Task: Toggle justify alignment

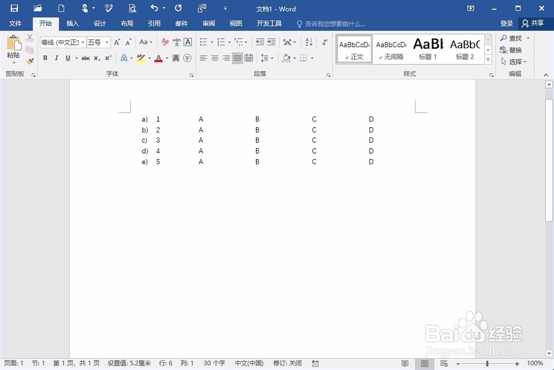Action: (x=238, y=58)
